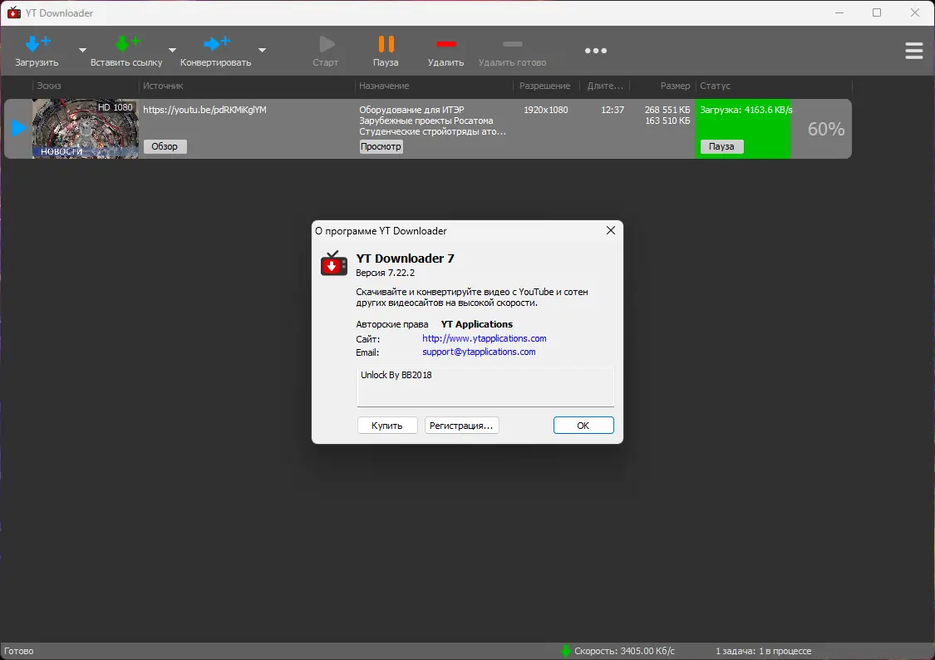Sort by the Длите... column header
Image resolution: width=935 pixels, height=660 pixels.
(x=605, y=86)
